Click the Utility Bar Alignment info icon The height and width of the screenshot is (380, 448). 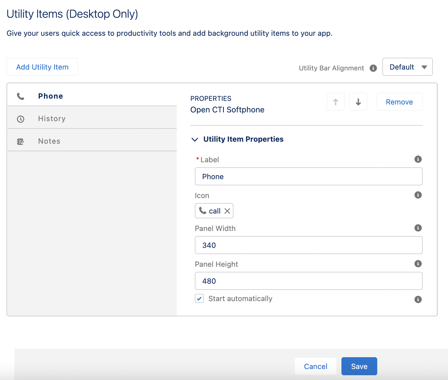[x=373, y=68]
